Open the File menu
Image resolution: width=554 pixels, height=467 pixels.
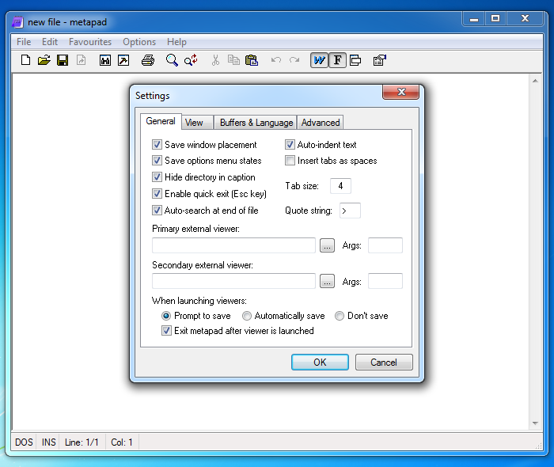click(24, 42)
